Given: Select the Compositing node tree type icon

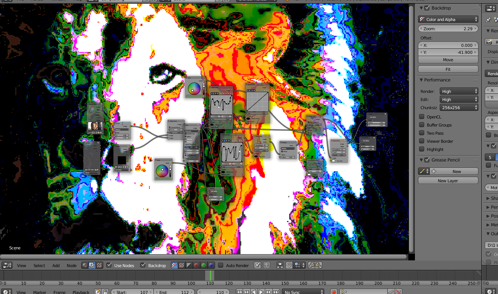Looking at the screenshot, I should tap(91, 265).
